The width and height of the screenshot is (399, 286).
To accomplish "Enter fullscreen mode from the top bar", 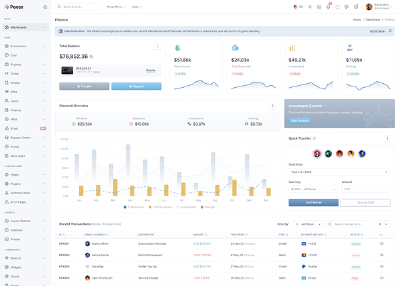I will [338, 7].
